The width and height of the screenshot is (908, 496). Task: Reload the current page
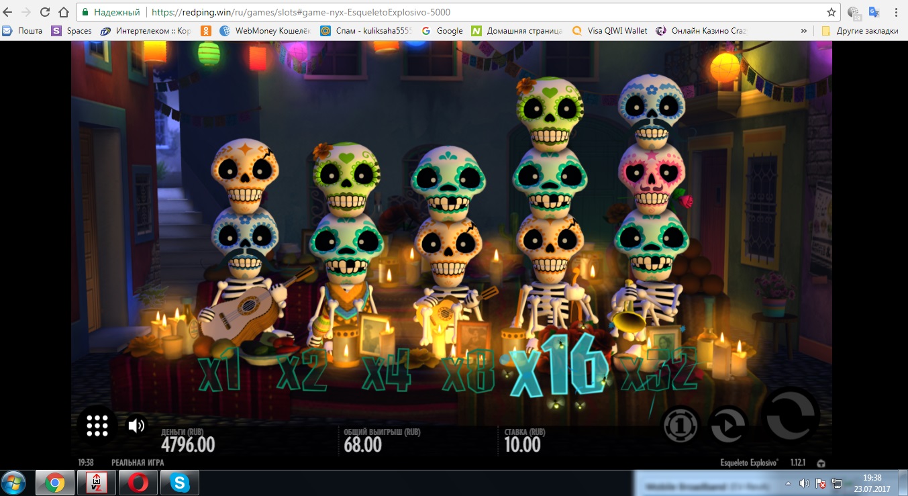pos(45,12)
